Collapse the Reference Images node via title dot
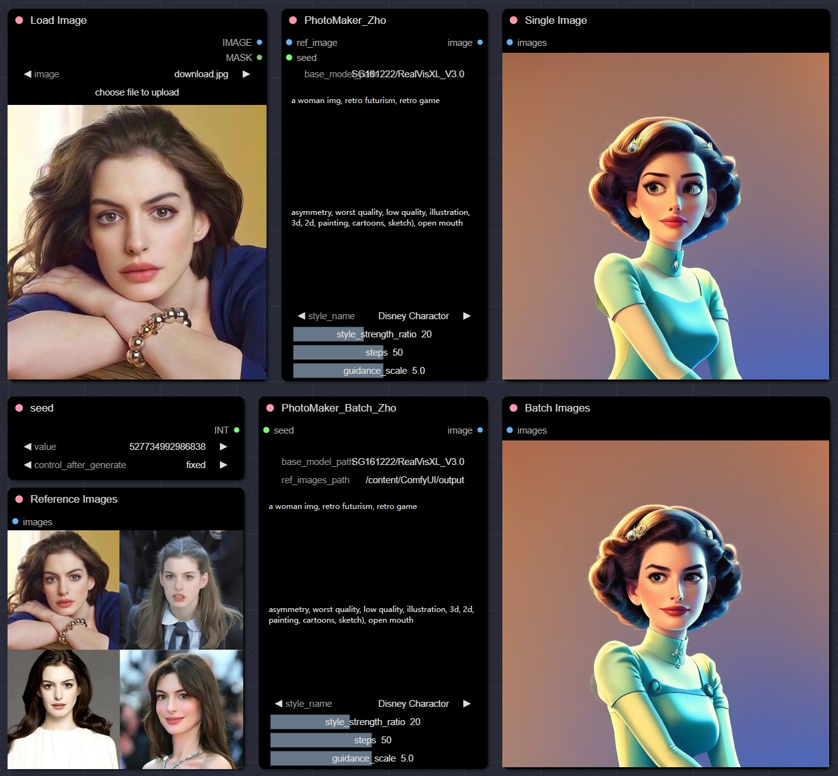This screenshot has height=776, width=838. 19,499
